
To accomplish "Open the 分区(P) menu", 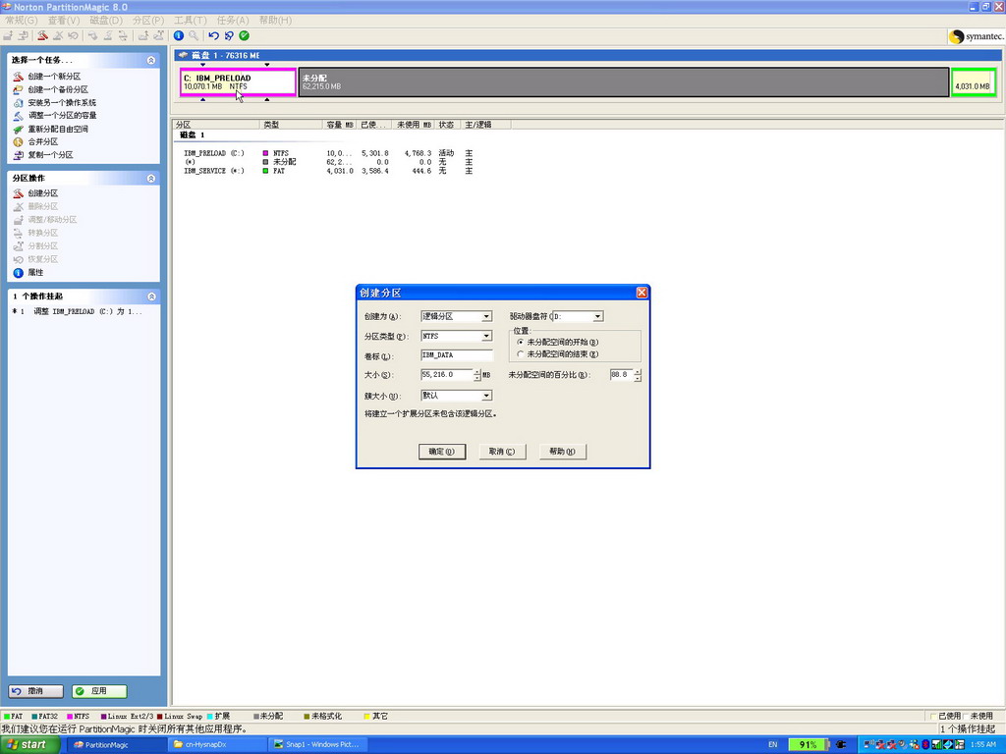I will [x=148, y=20].
